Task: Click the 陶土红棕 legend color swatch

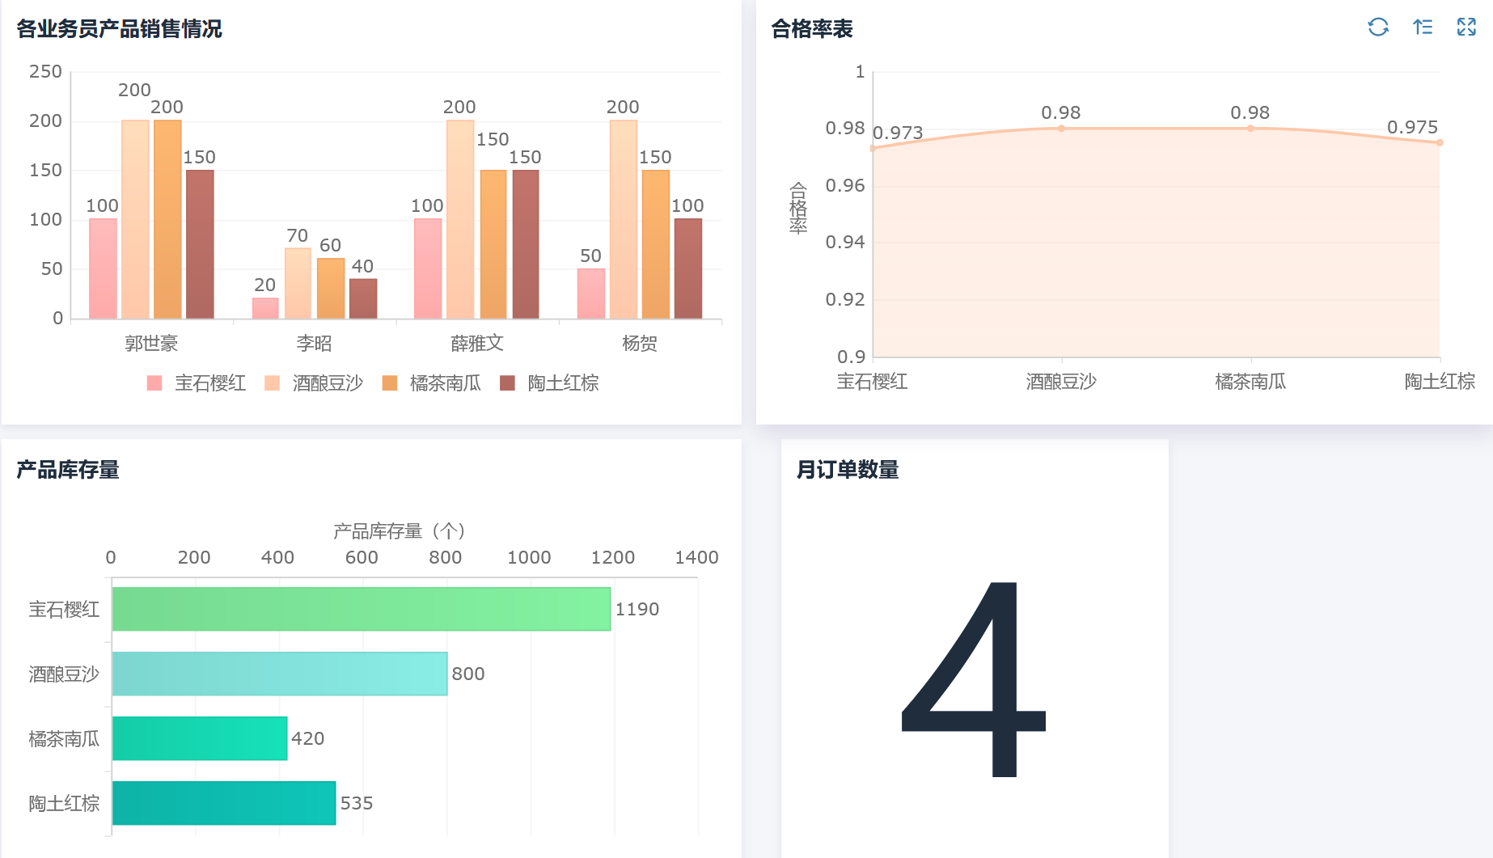Action: pos(508,383)
